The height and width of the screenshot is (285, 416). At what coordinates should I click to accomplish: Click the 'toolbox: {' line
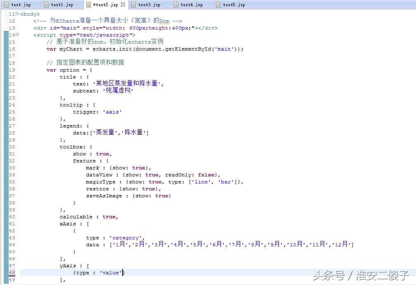76,147
